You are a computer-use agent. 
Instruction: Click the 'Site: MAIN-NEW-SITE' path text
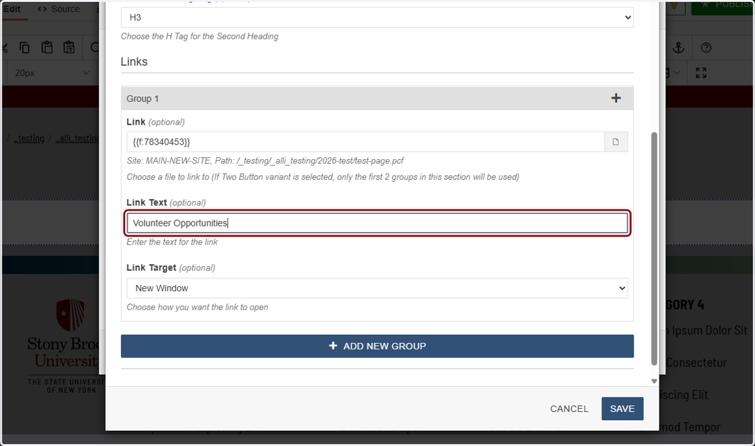click(265, 161)
